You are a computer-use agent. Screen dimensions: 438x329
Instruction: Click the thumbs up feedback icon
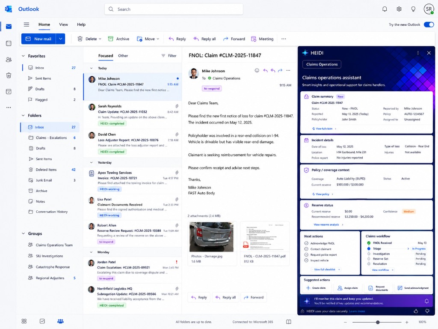tap(416, 311)
